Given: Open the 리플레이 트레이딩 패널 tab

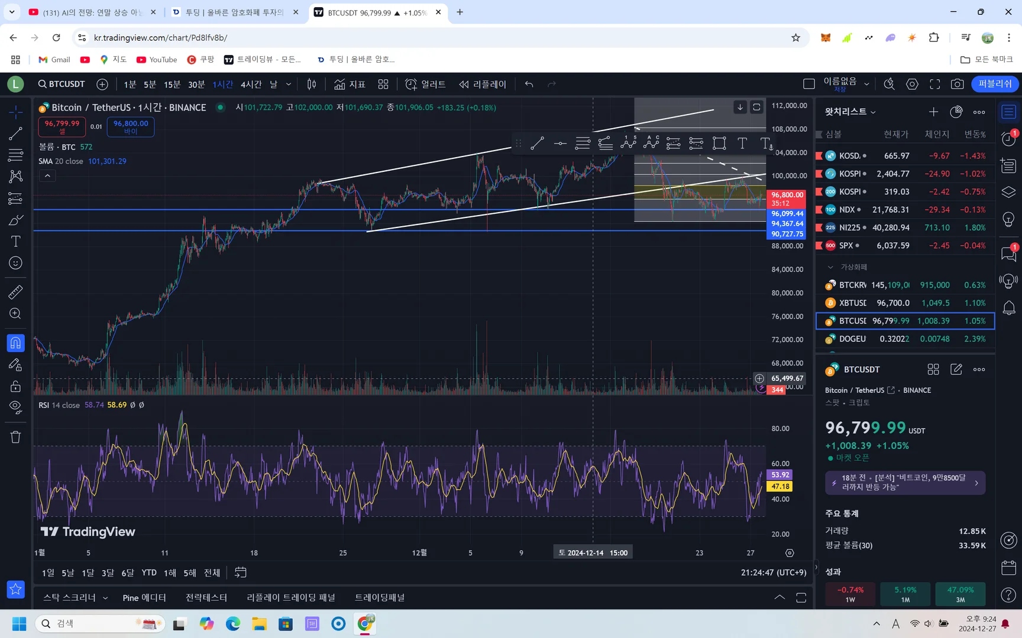Looking at the screenshot, I should click(291, 598).
